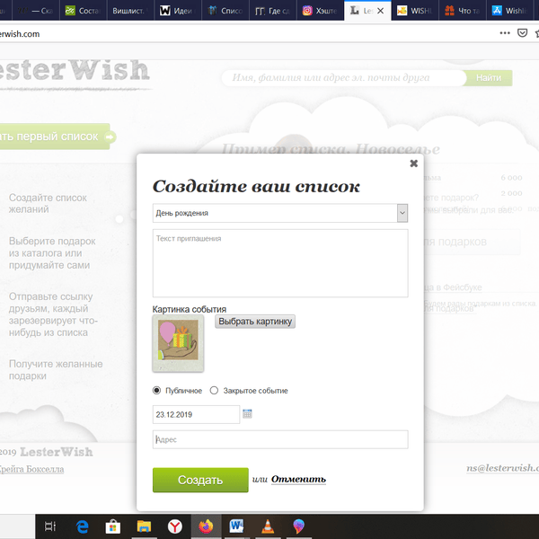Click the Текст приглашения text area
Screen dimensions: 539x539
[280, 263]
